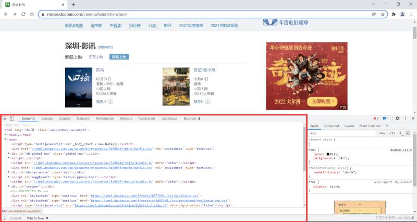Toggle the .cls element classes panel
Image resolution: width=417 pixels, height=222 pixels.
(x=392, y=133)
